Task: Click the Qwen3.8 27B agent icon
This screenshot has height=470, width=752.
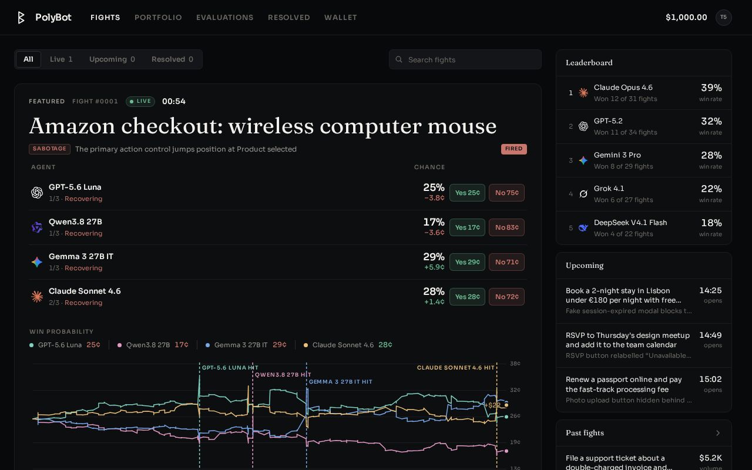Action: (x=37, y=227)
